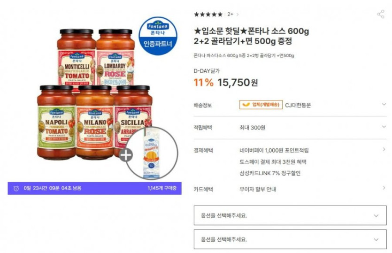Open the second 옵션을 선택해주세요 dropdown
Image resolution: width=392 pixels, height=253 pixels.
[x=290, y=239]
